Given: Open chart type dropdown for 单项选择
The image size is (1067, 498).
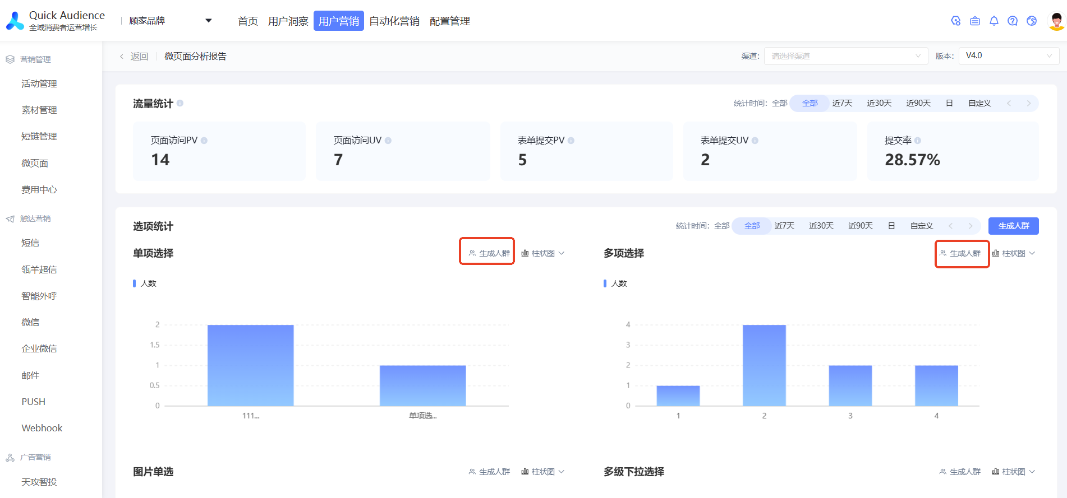Looking at the screenshot, I should 542,253.
